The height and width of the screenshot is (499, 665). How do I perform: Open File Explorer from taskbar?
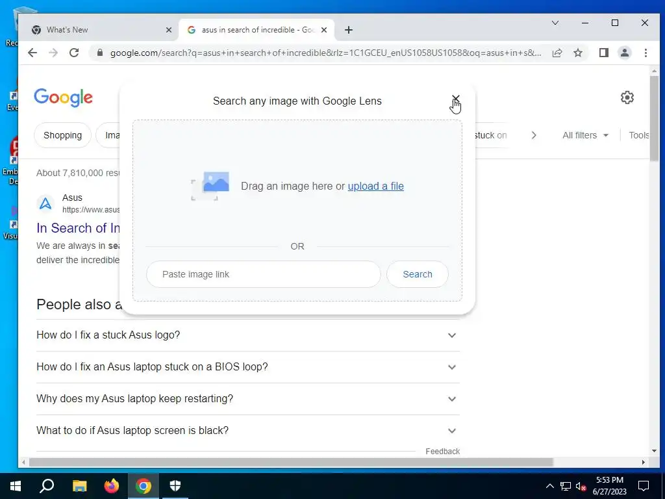tap(79, 486)
